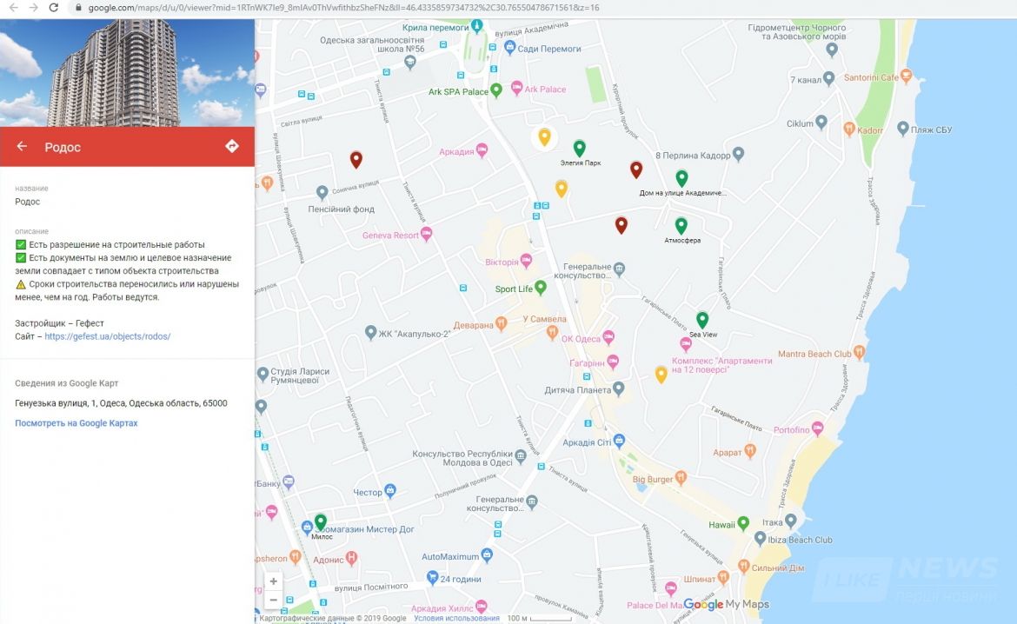Select the green Элегия Парк map pin

point(579,148)
